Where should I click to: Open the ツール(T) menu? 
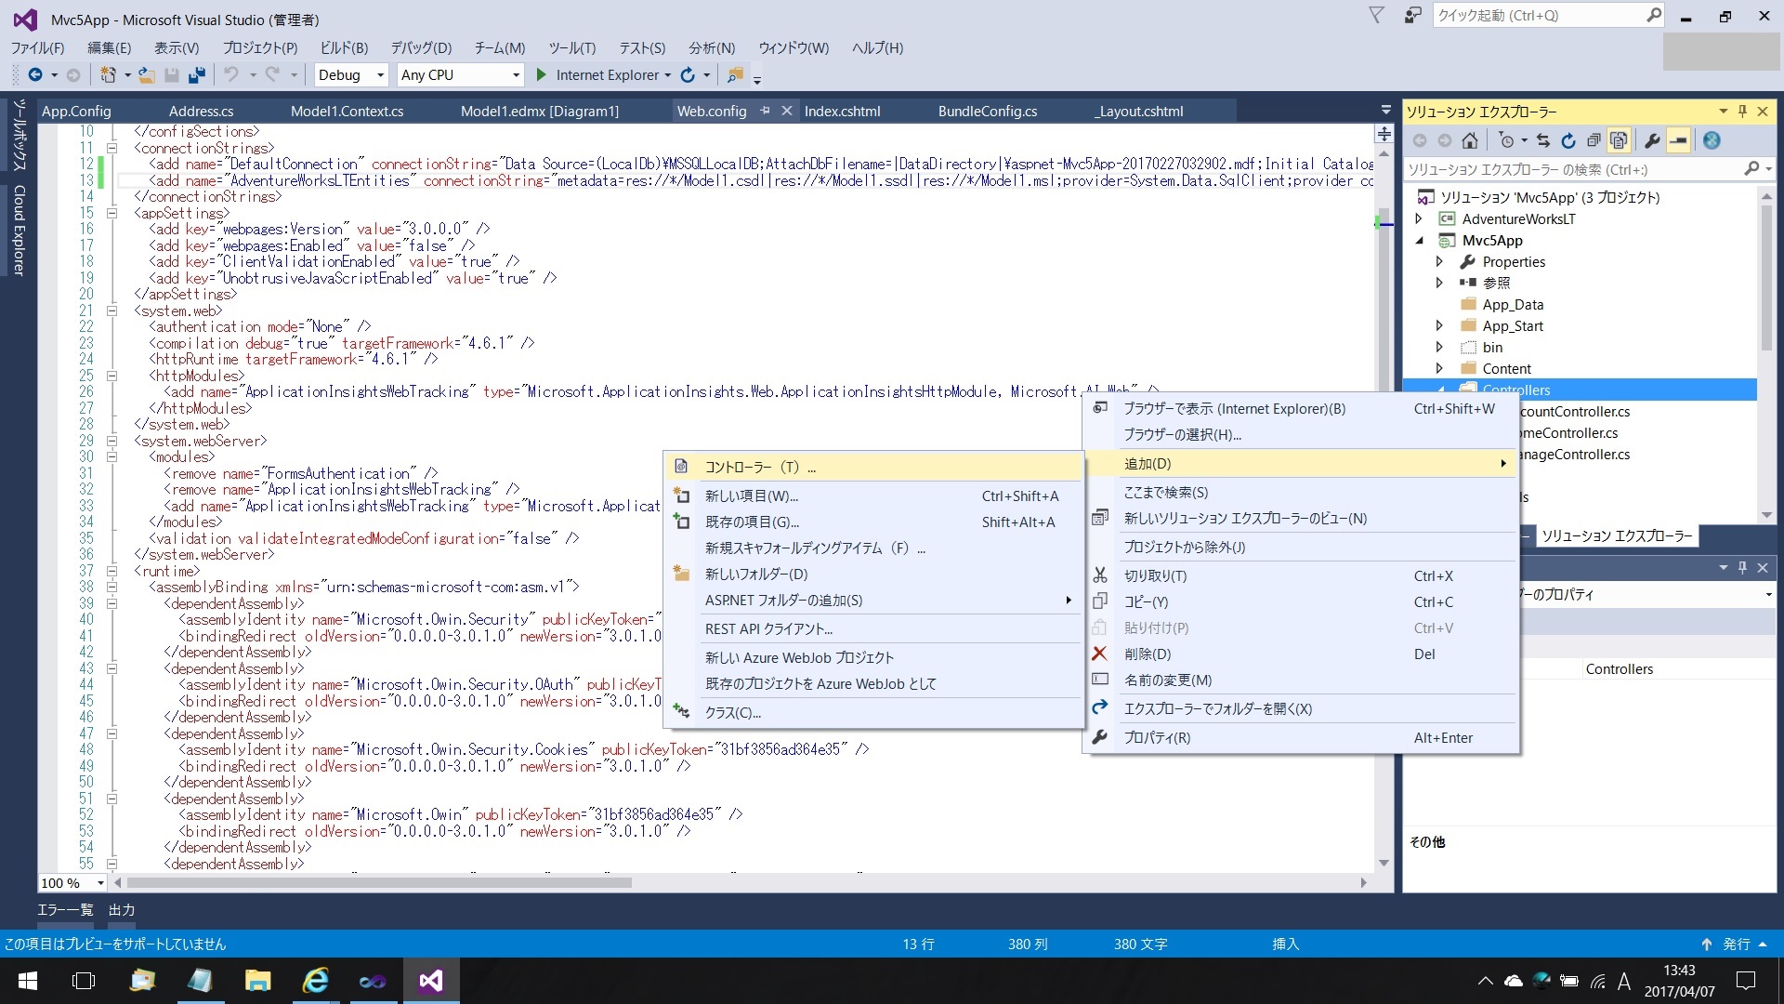click(571, 47)
